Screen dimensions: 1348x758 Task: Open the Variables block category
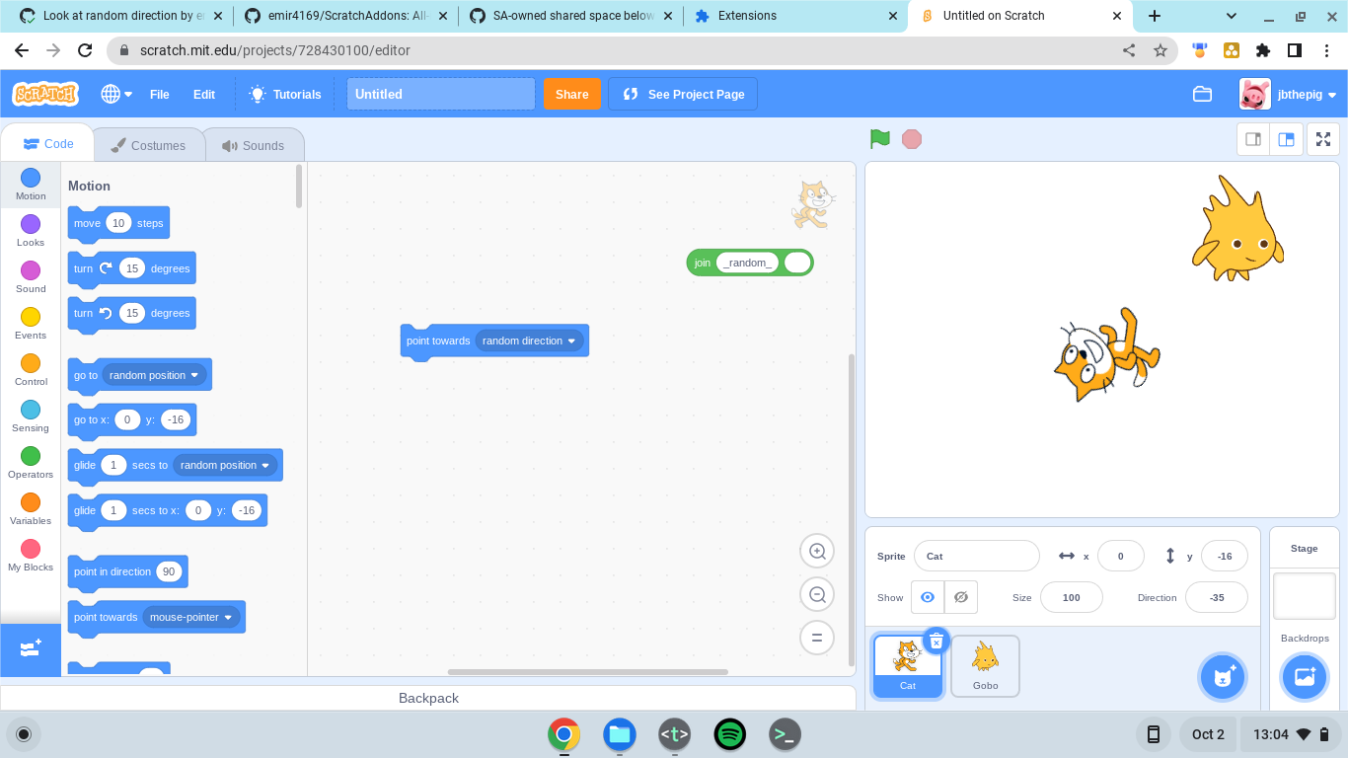click(30, 506)
